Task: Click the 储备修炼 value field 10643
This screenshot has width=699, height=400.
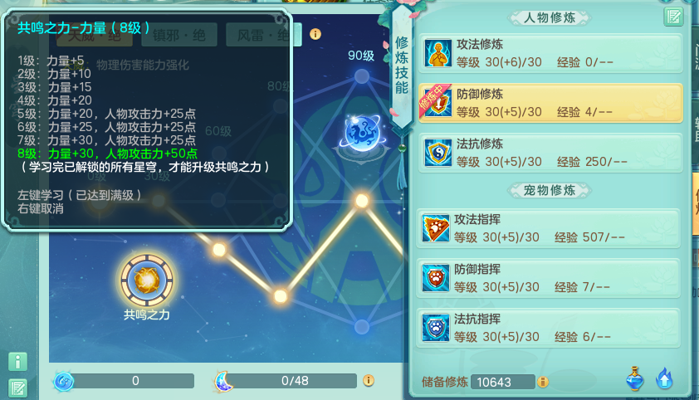Action: coord(503,382)
